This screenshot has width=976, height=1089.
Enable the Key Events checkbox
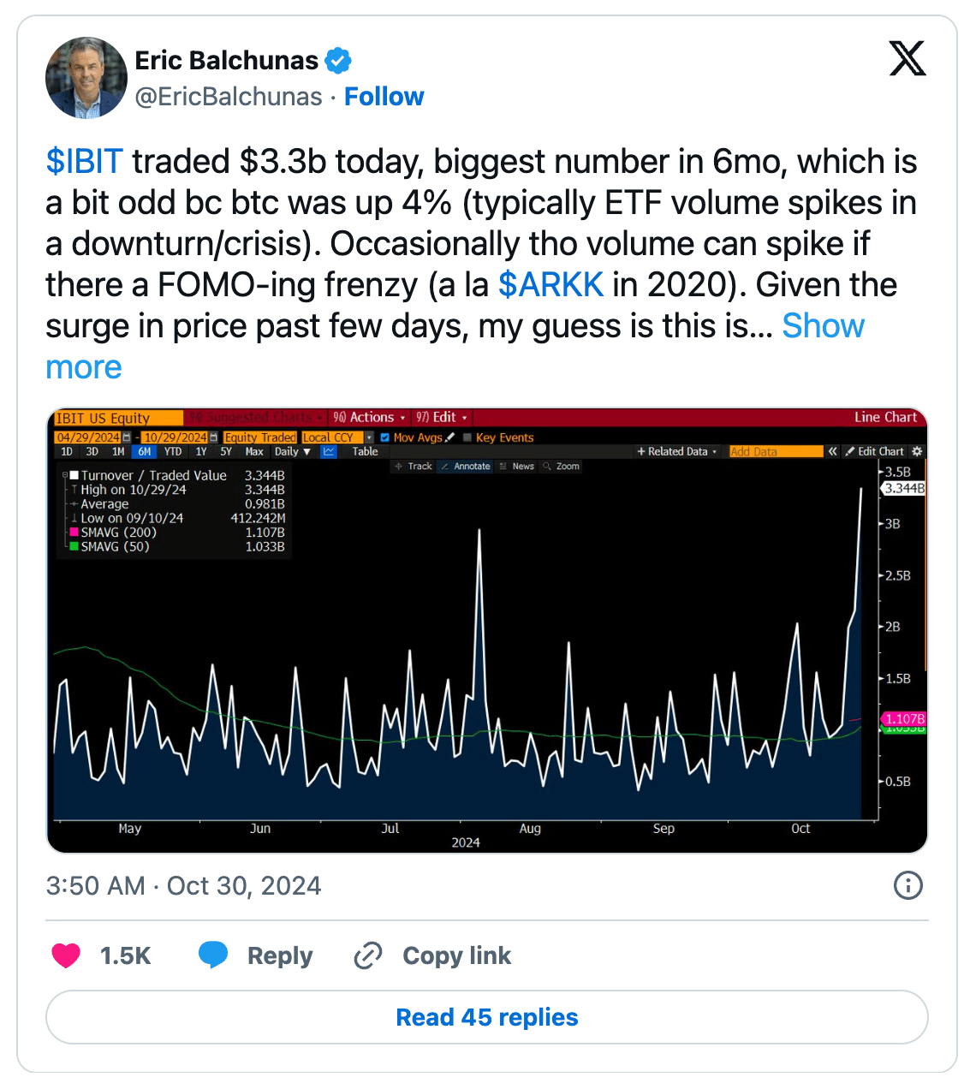coord(467,437)
